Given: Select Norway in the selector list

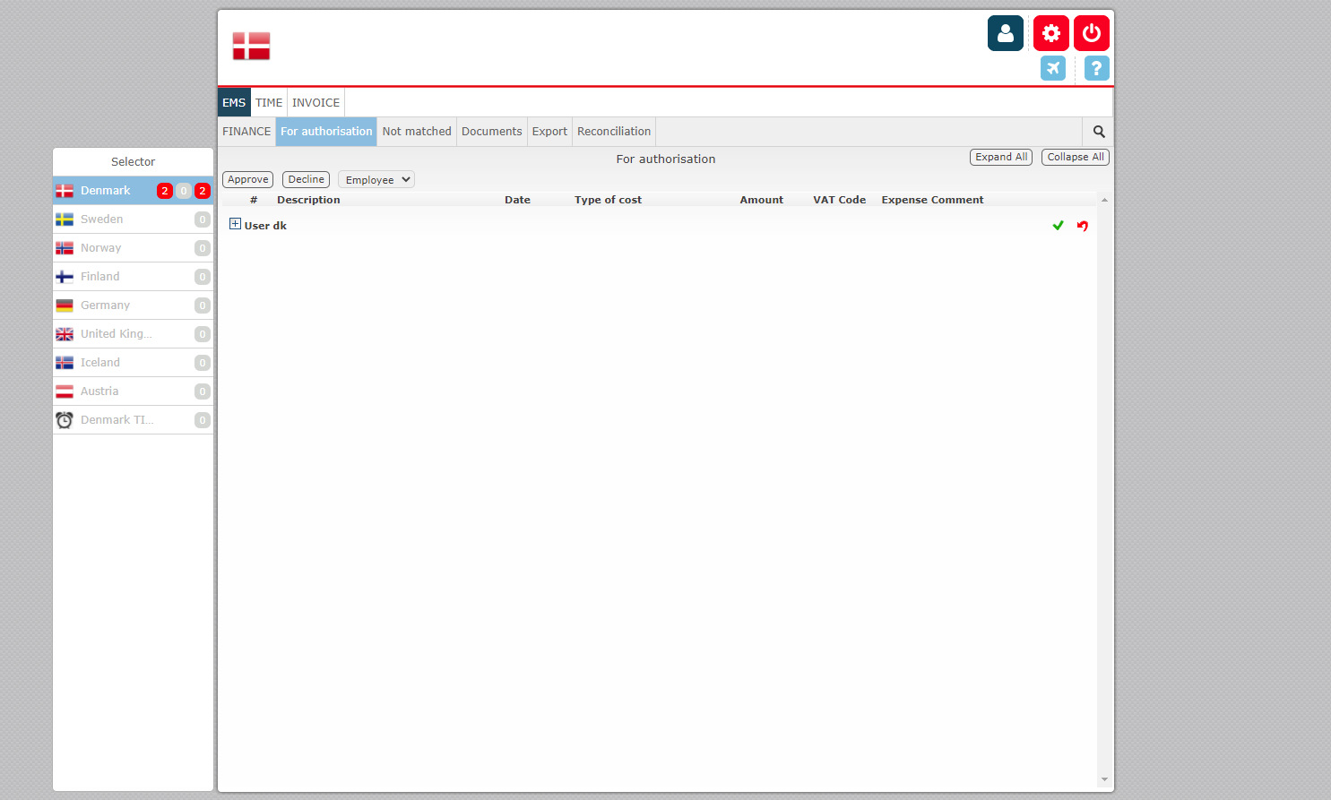Looking at the screenshot, I should point(133,248).
